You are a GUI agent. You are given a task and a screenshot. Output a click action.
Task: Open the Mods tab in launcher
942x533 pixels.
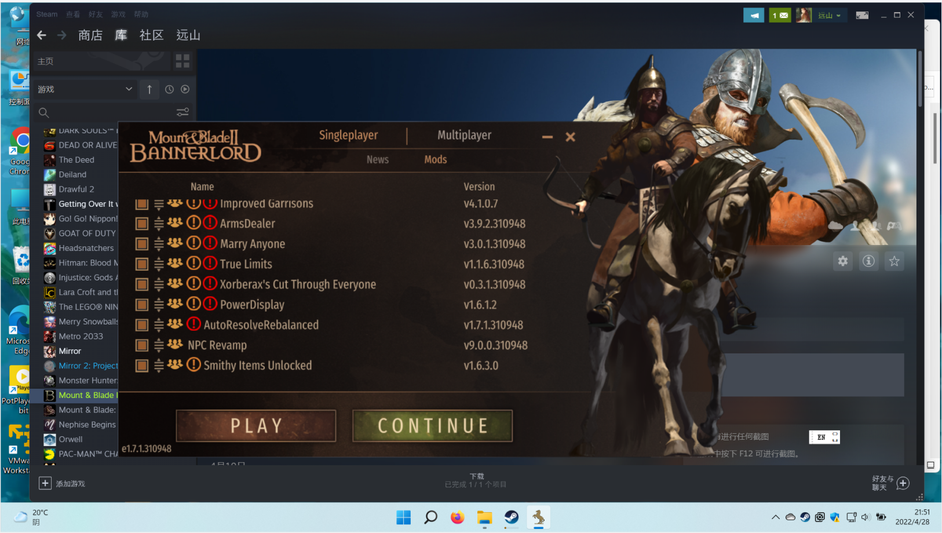436,159
